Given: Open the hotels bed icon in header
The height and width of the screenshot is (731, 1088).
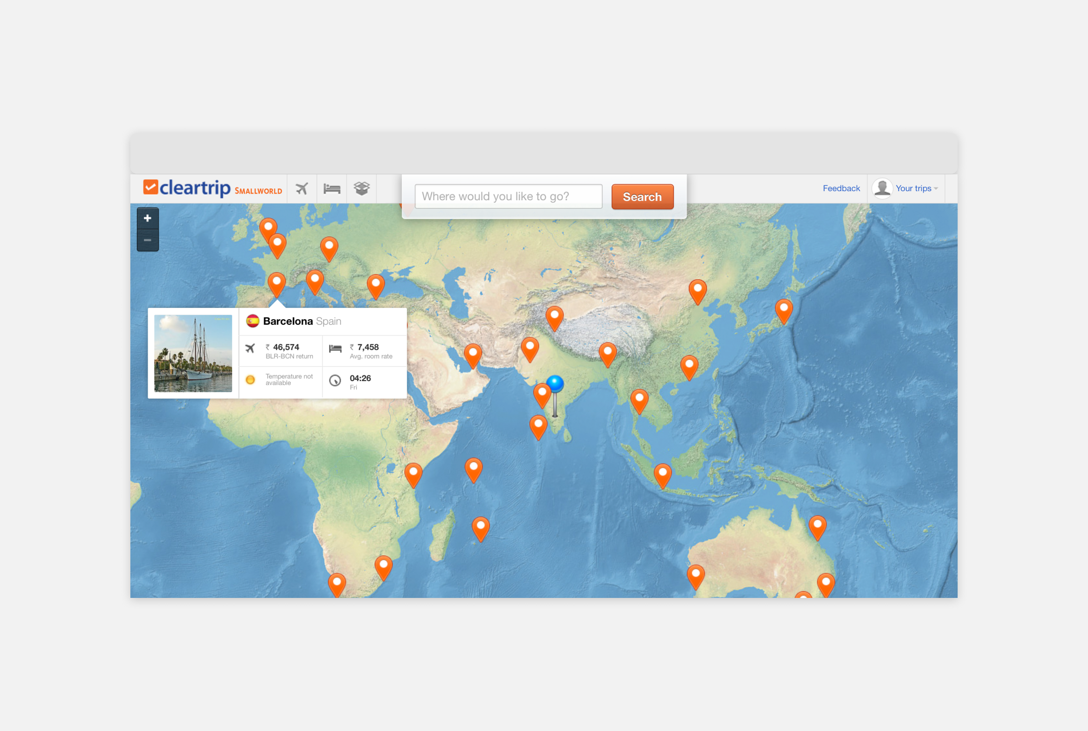Looking at the screenshot, I should [332, 188].
